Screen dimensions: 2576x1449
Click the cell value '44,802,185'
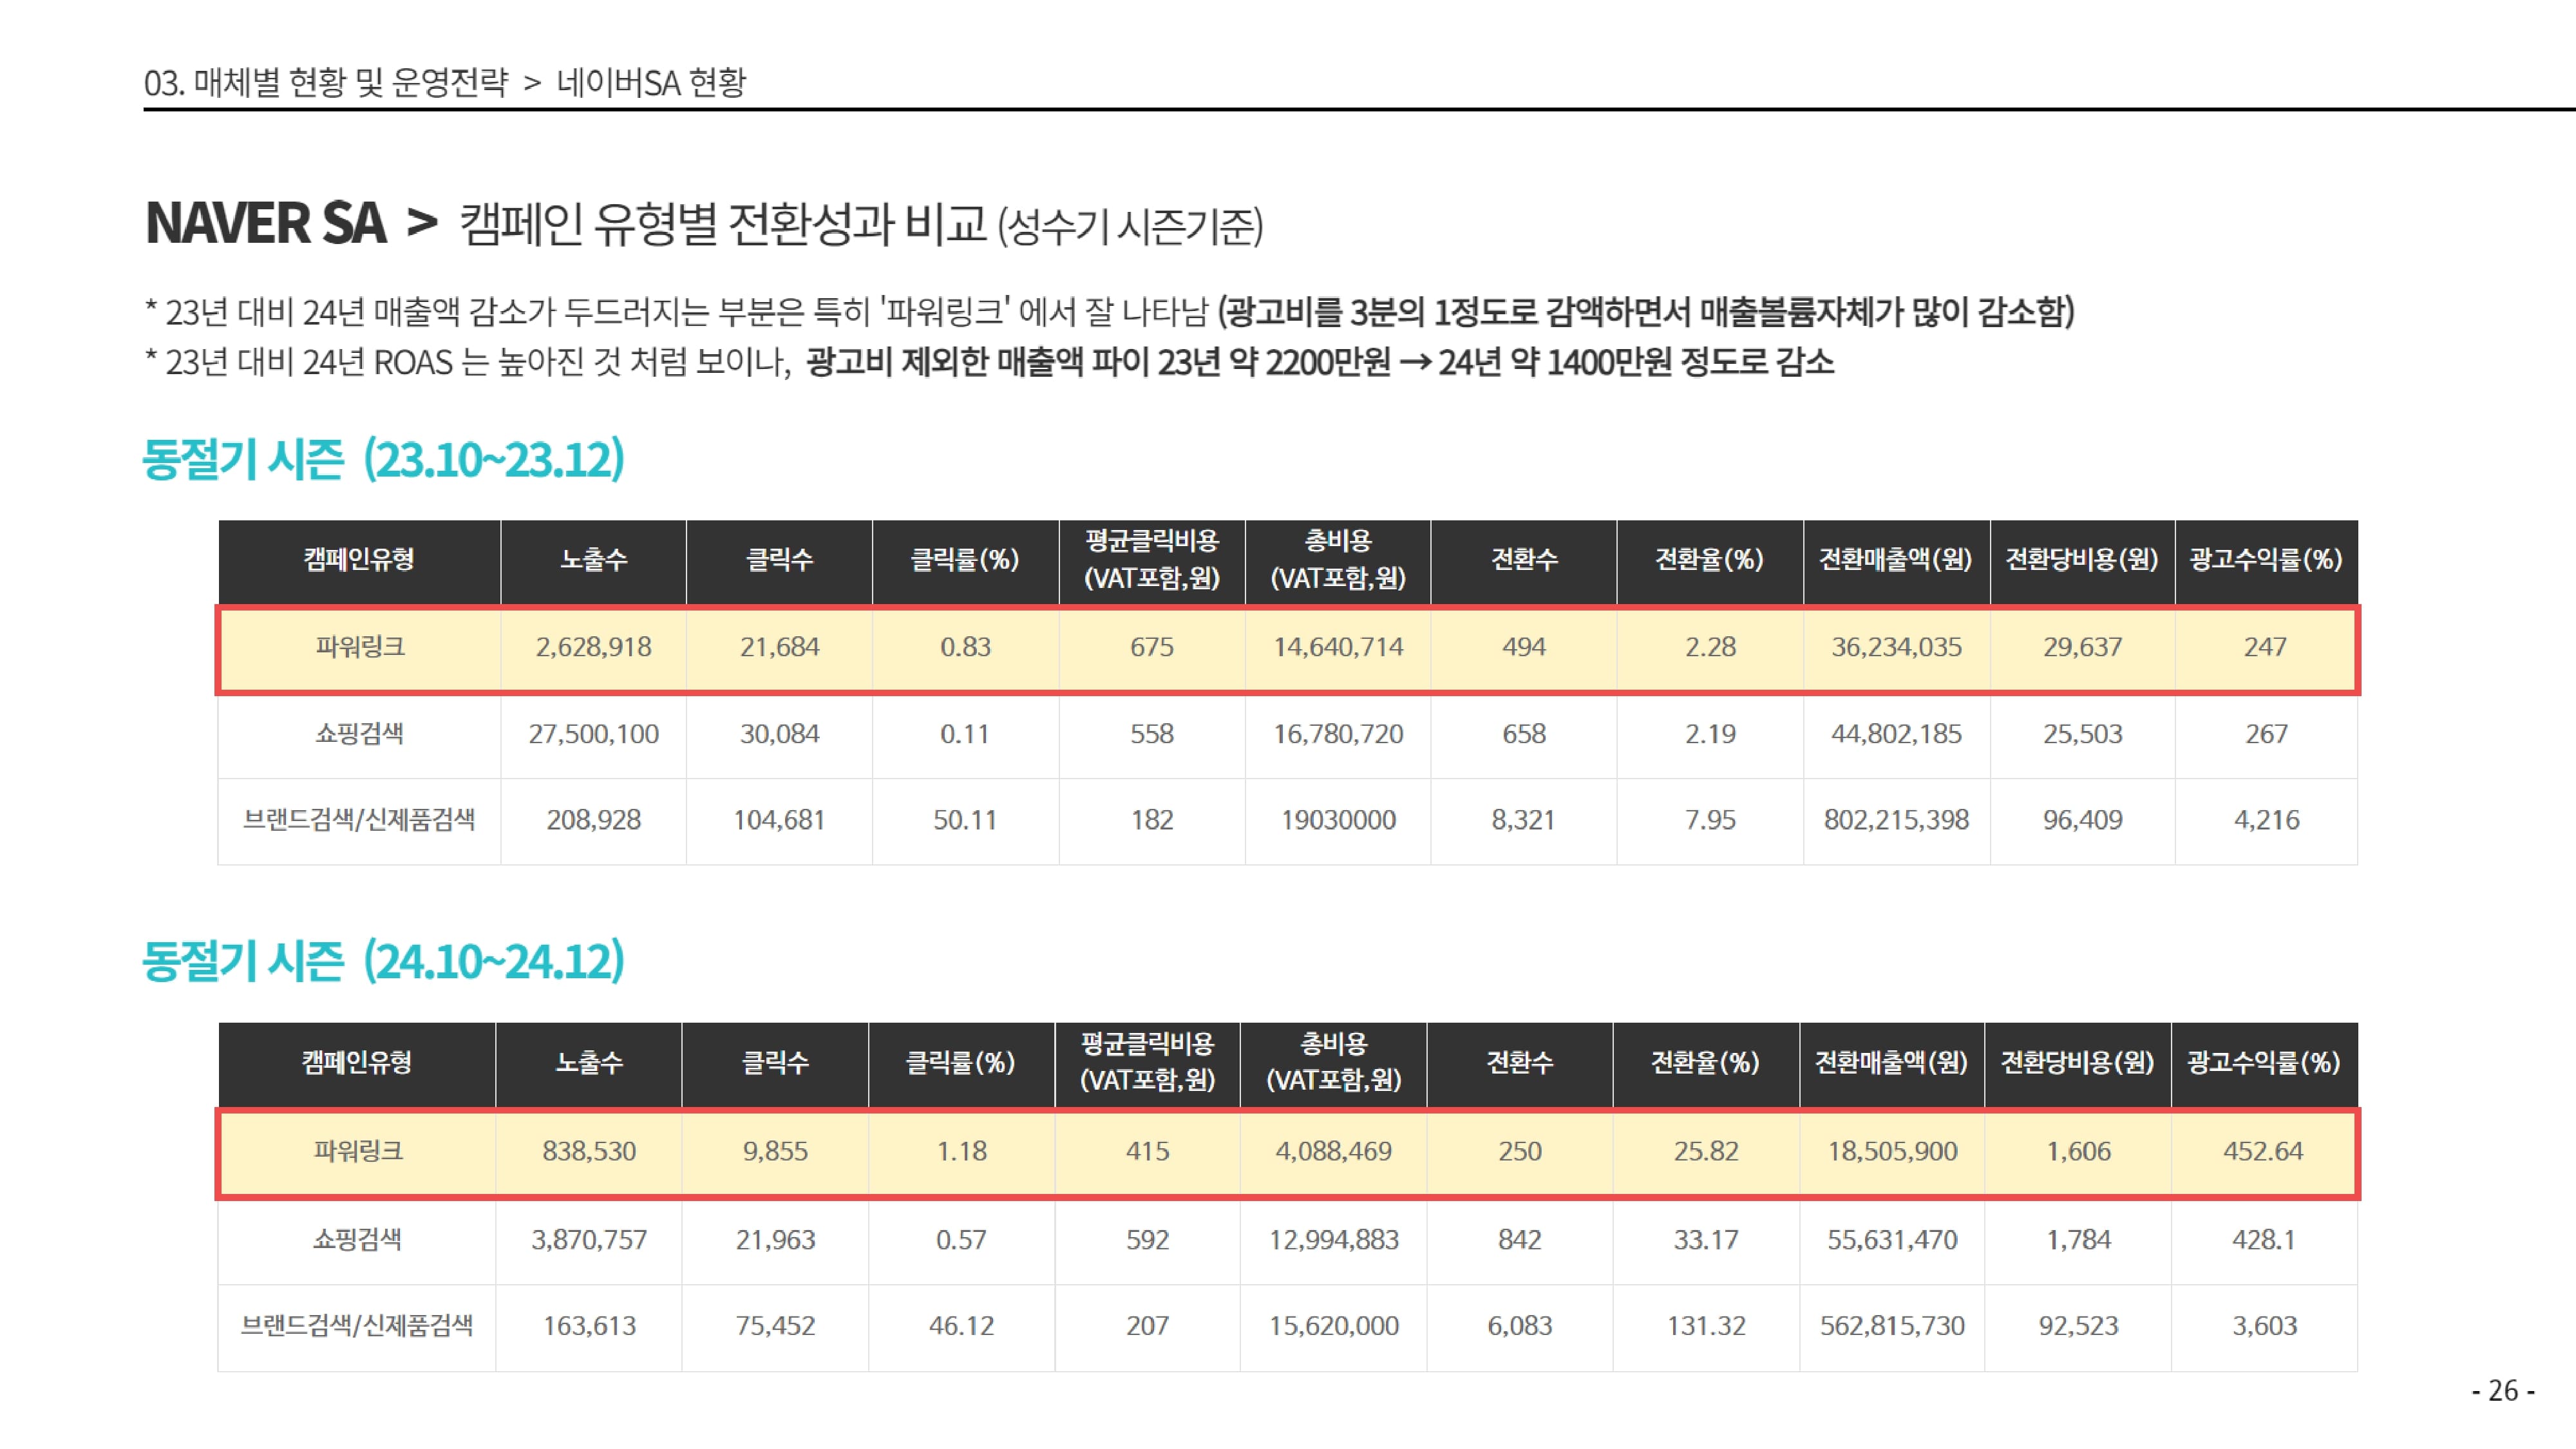[1897, 734]
